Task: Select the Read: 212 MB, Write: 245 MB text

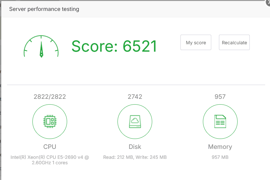Action: pyautogui.click(x=135, y=157)
